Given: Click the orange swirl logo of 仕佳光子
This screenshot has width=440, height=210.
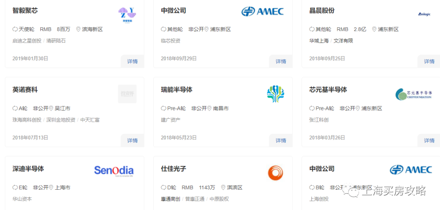Looking at the screenshot, I should [x=275, y=173].
